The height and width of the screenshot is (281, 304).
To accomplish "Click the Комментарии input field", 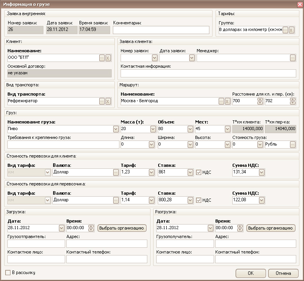I will point(161,30).
